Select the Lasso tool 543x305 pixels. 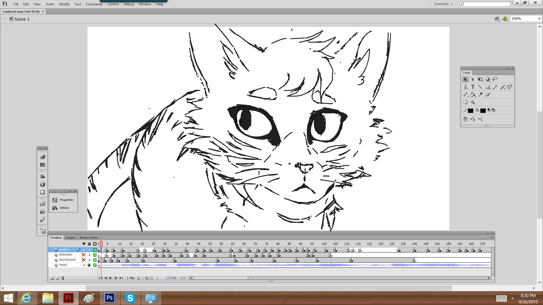point(495,79)
